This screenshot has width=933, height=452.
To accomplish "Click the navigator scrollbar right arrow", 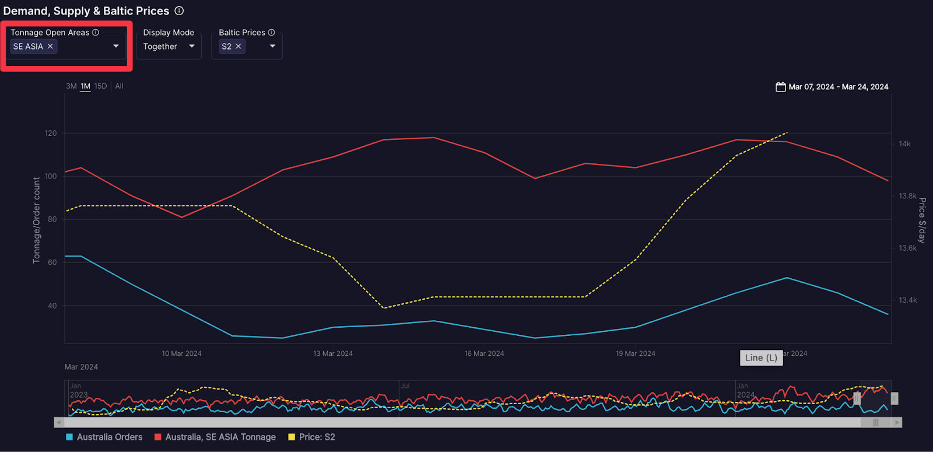I will (x=897, y=422).
